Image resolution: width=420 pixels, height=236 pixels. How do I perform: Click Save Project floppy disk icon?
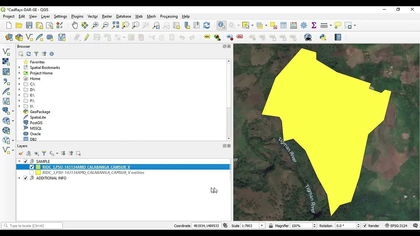coord(29,25)
